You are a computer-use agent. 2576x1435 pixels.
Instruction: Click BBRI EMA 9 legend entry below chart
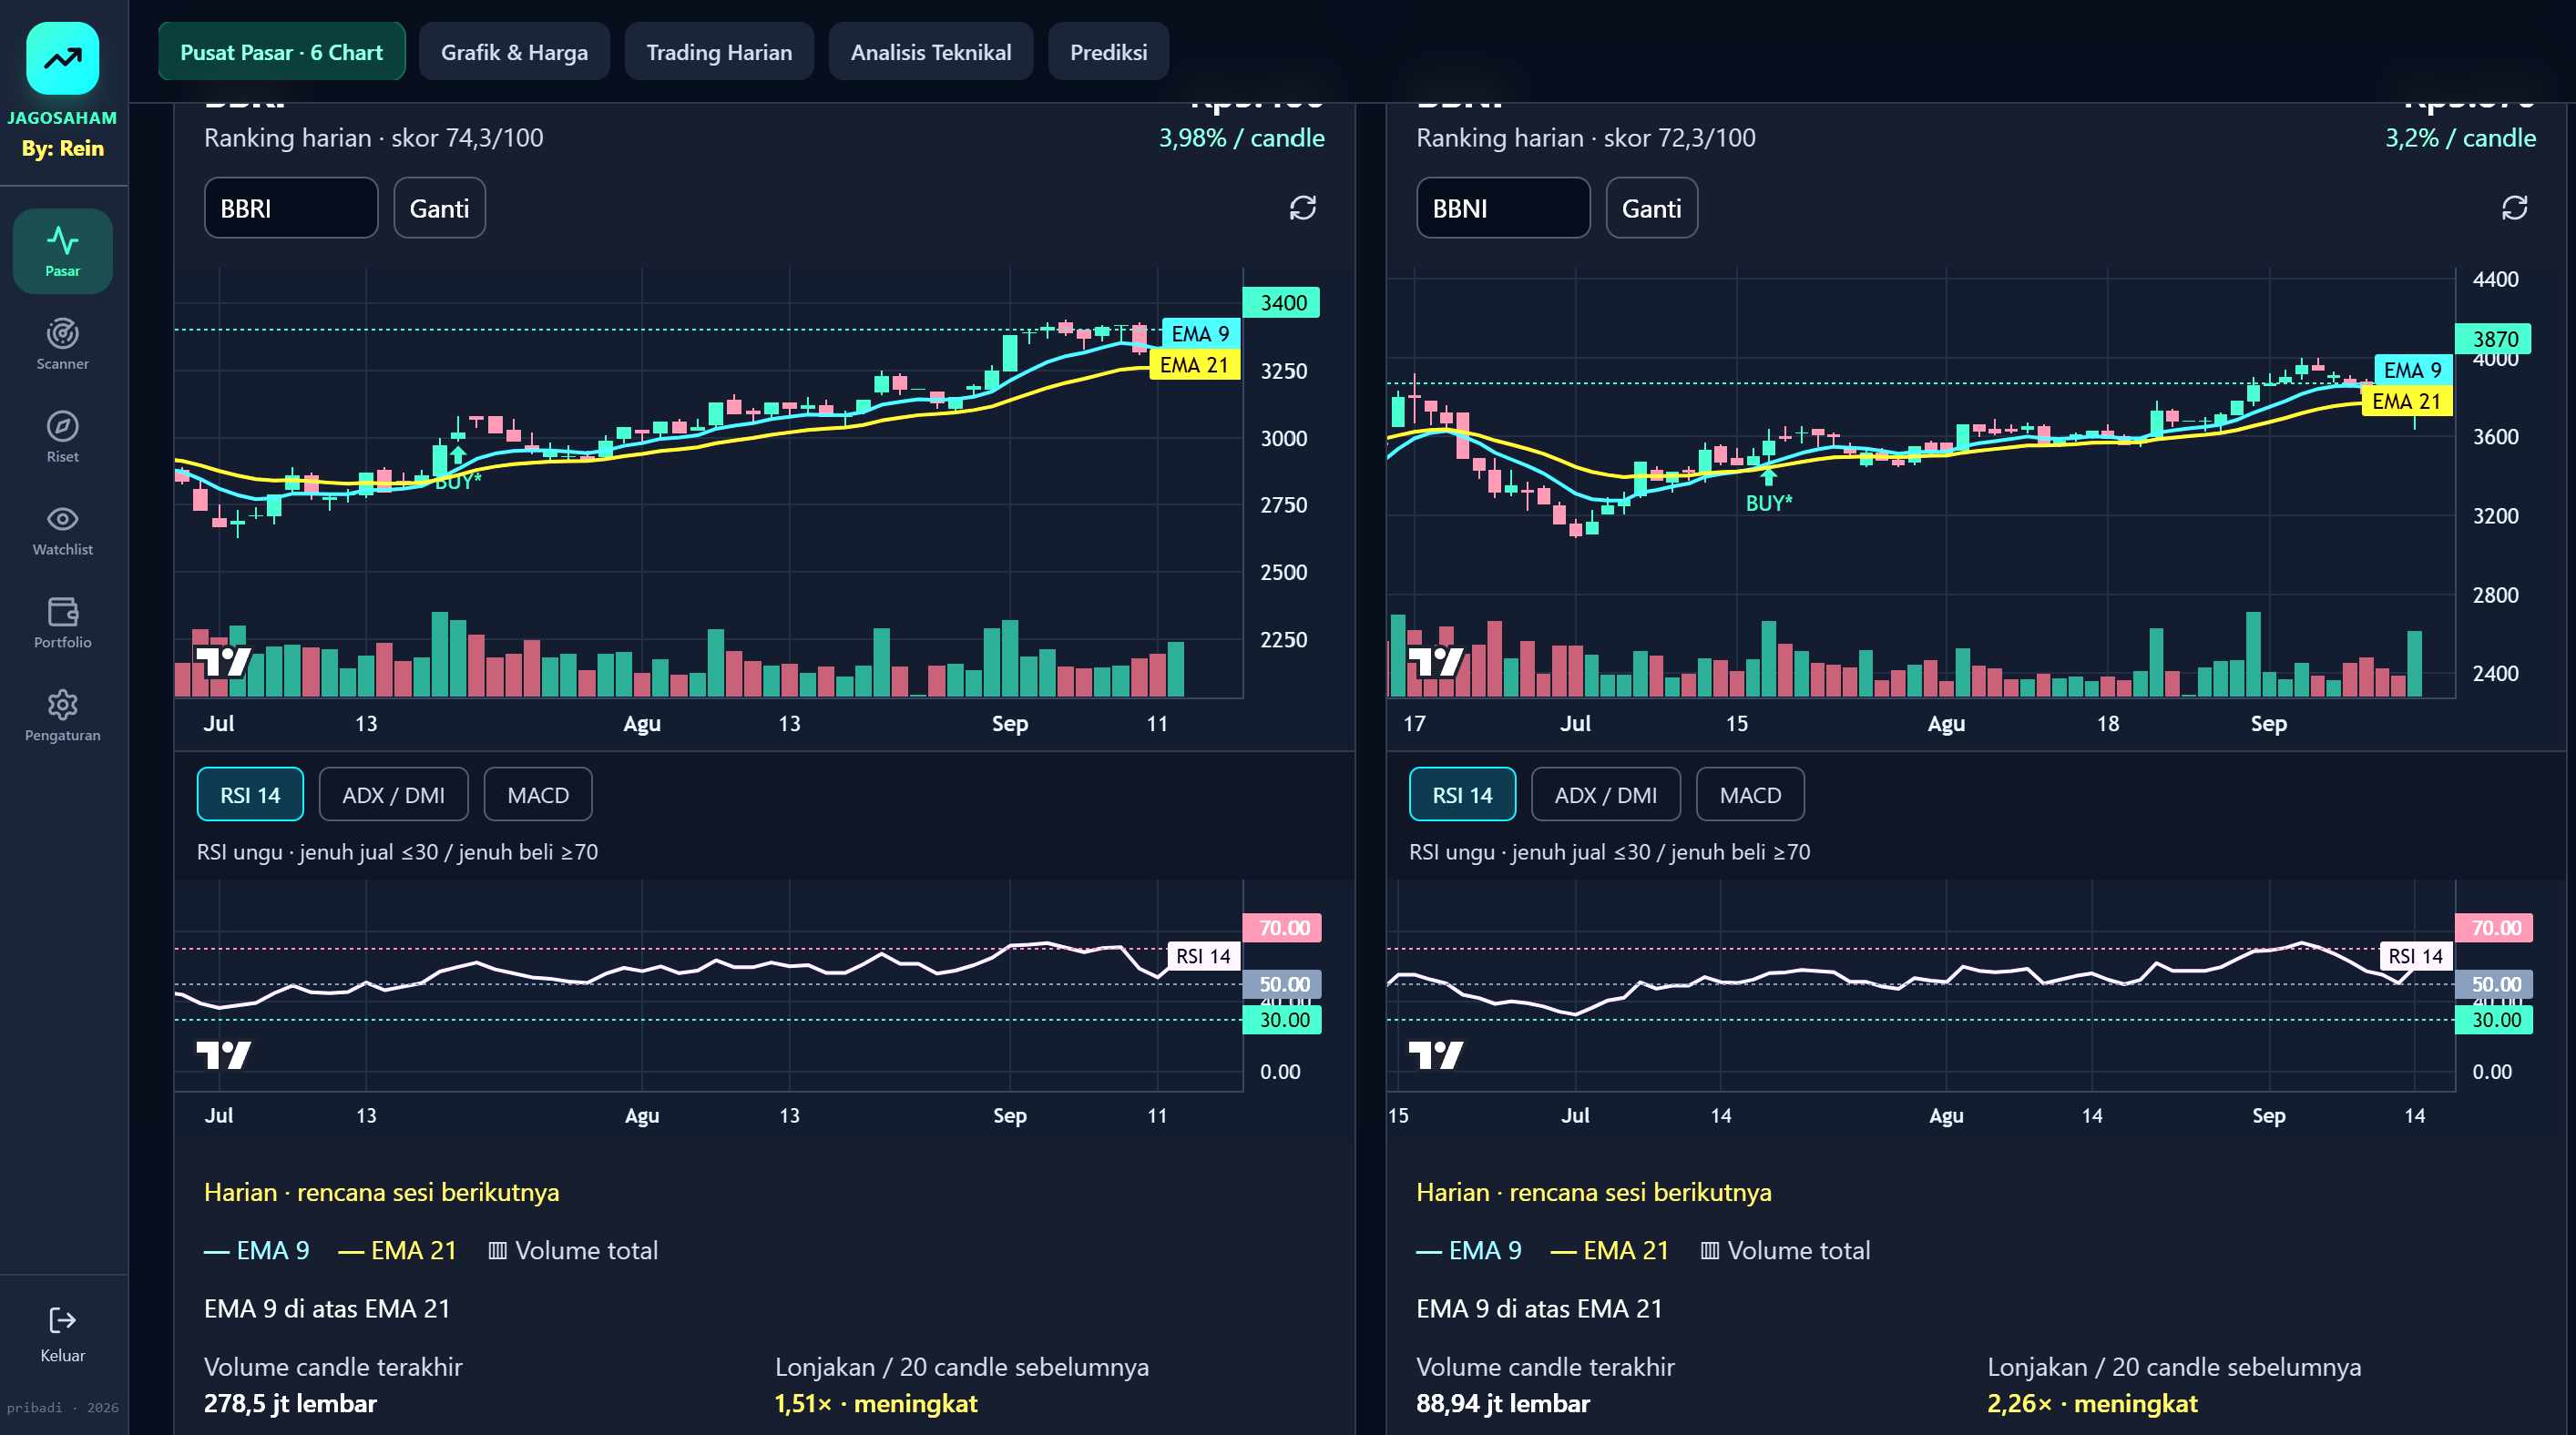[x=257, y=1250]
